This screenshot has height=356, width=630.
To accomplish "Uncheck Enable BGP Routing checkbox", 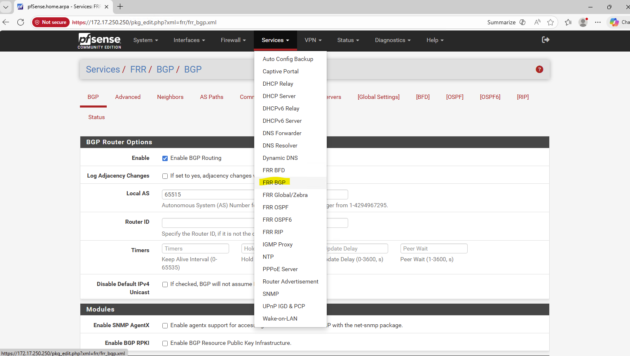I will pyautogui.click(x=165, y=158).
